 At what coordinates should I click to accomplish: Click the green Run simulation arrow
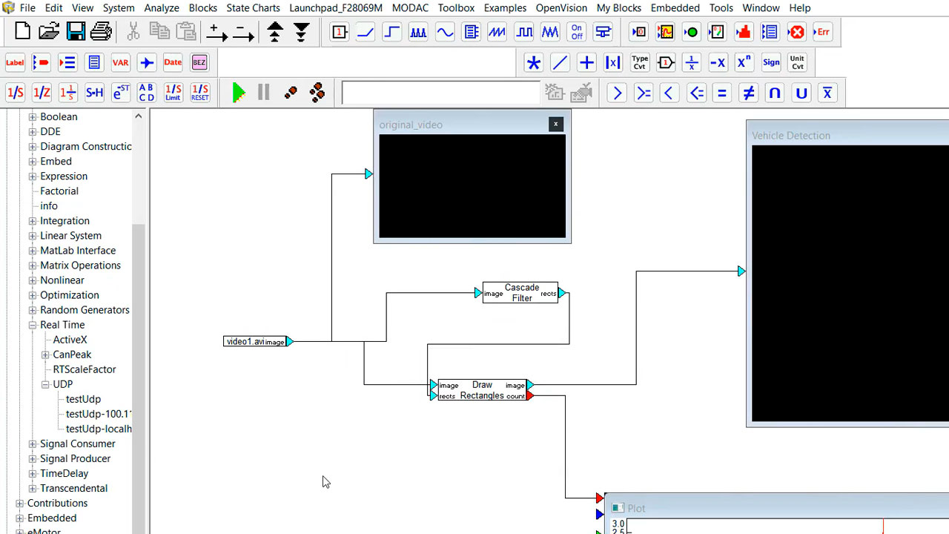239,93
